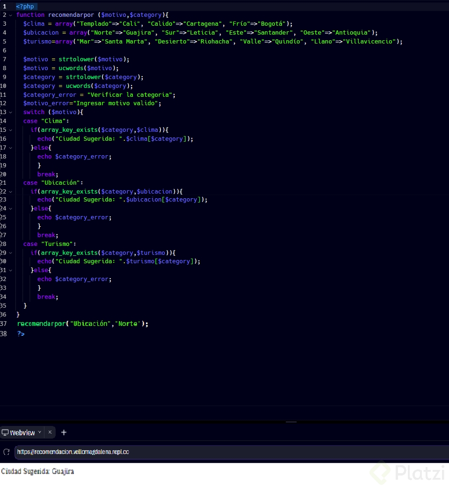Click the pane resize handle above Webview

(x=291, y=422)
